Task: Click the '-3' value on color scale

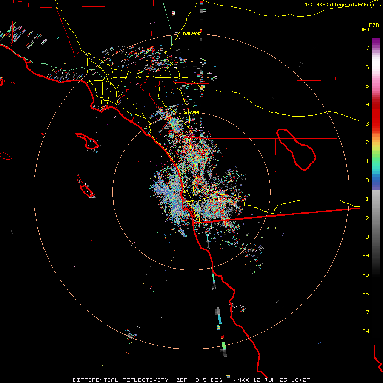Action: click(x=366, y=237)
